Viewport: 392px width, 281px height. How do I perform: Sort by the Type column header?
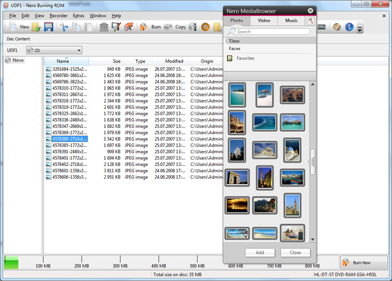click(138, 61)
